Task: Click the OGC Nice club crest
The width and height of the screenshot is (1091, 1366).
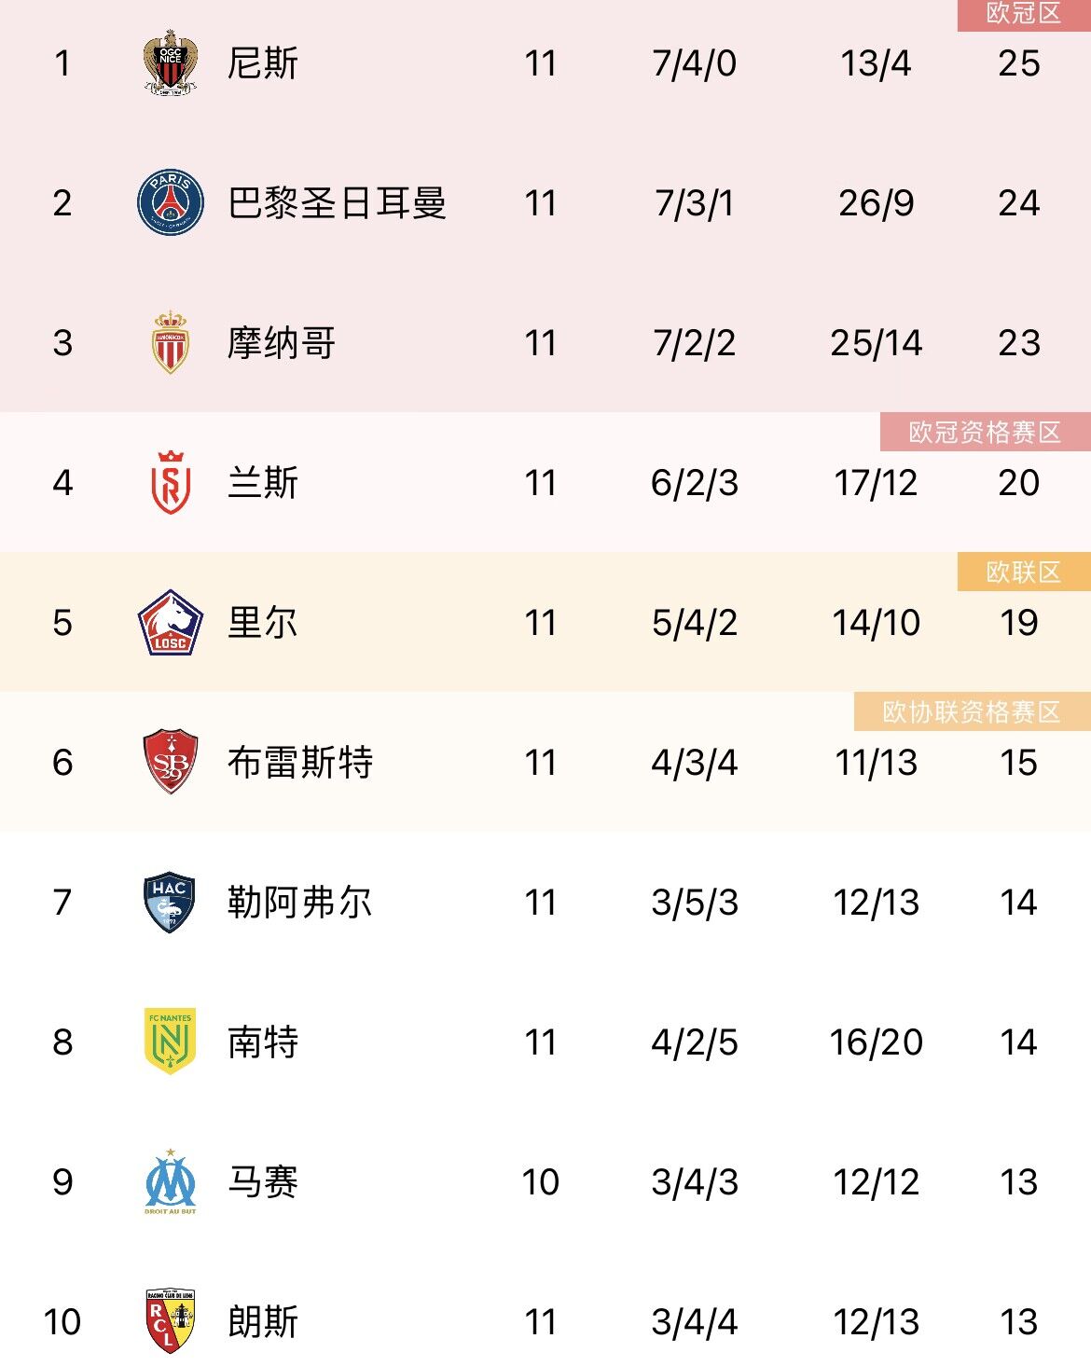Action: 171,62
